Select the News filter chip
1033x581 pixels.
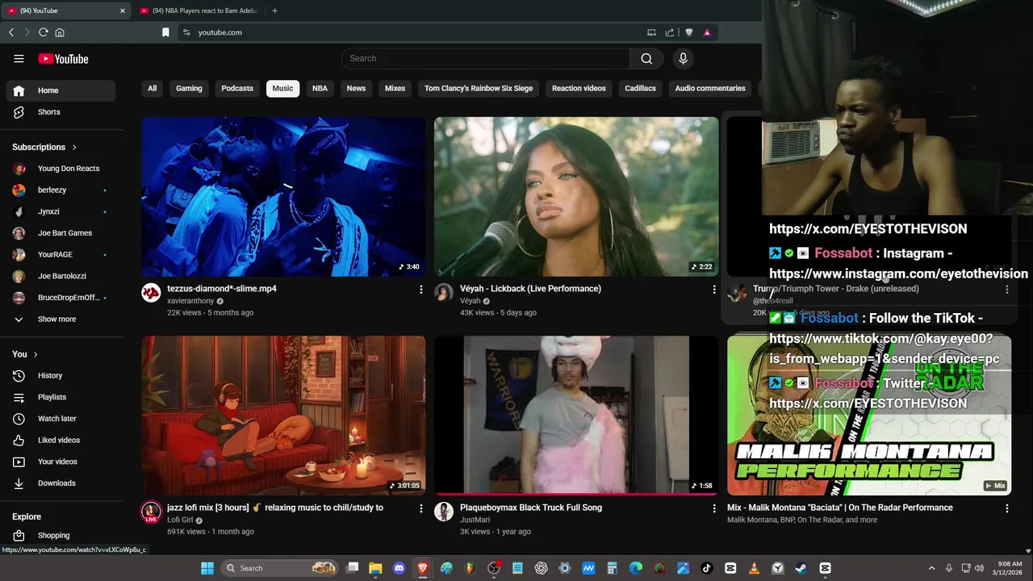356,88
